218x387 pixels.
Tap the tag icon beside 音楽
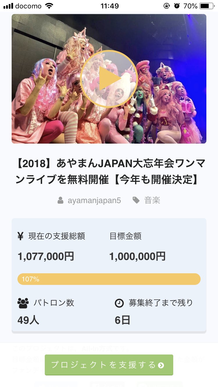tap(136, 200)
